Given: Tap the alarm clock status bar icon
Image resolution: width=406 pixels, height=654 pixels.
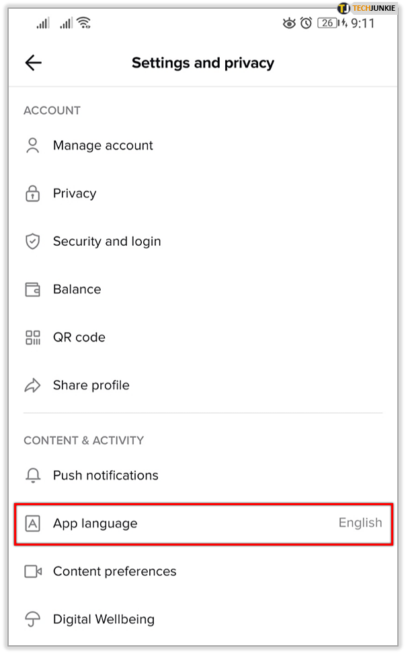Looking at the screenshot, I should pyautogui.click(x=306, y=24).
